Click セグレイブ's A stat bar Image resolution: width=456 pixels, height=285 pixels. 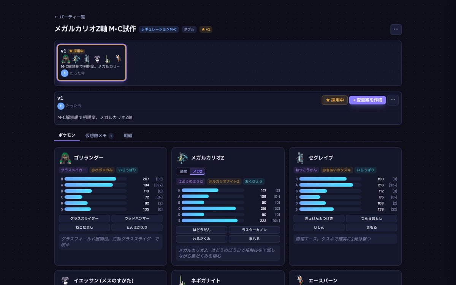pyautogui.click(x=330, y=185)
